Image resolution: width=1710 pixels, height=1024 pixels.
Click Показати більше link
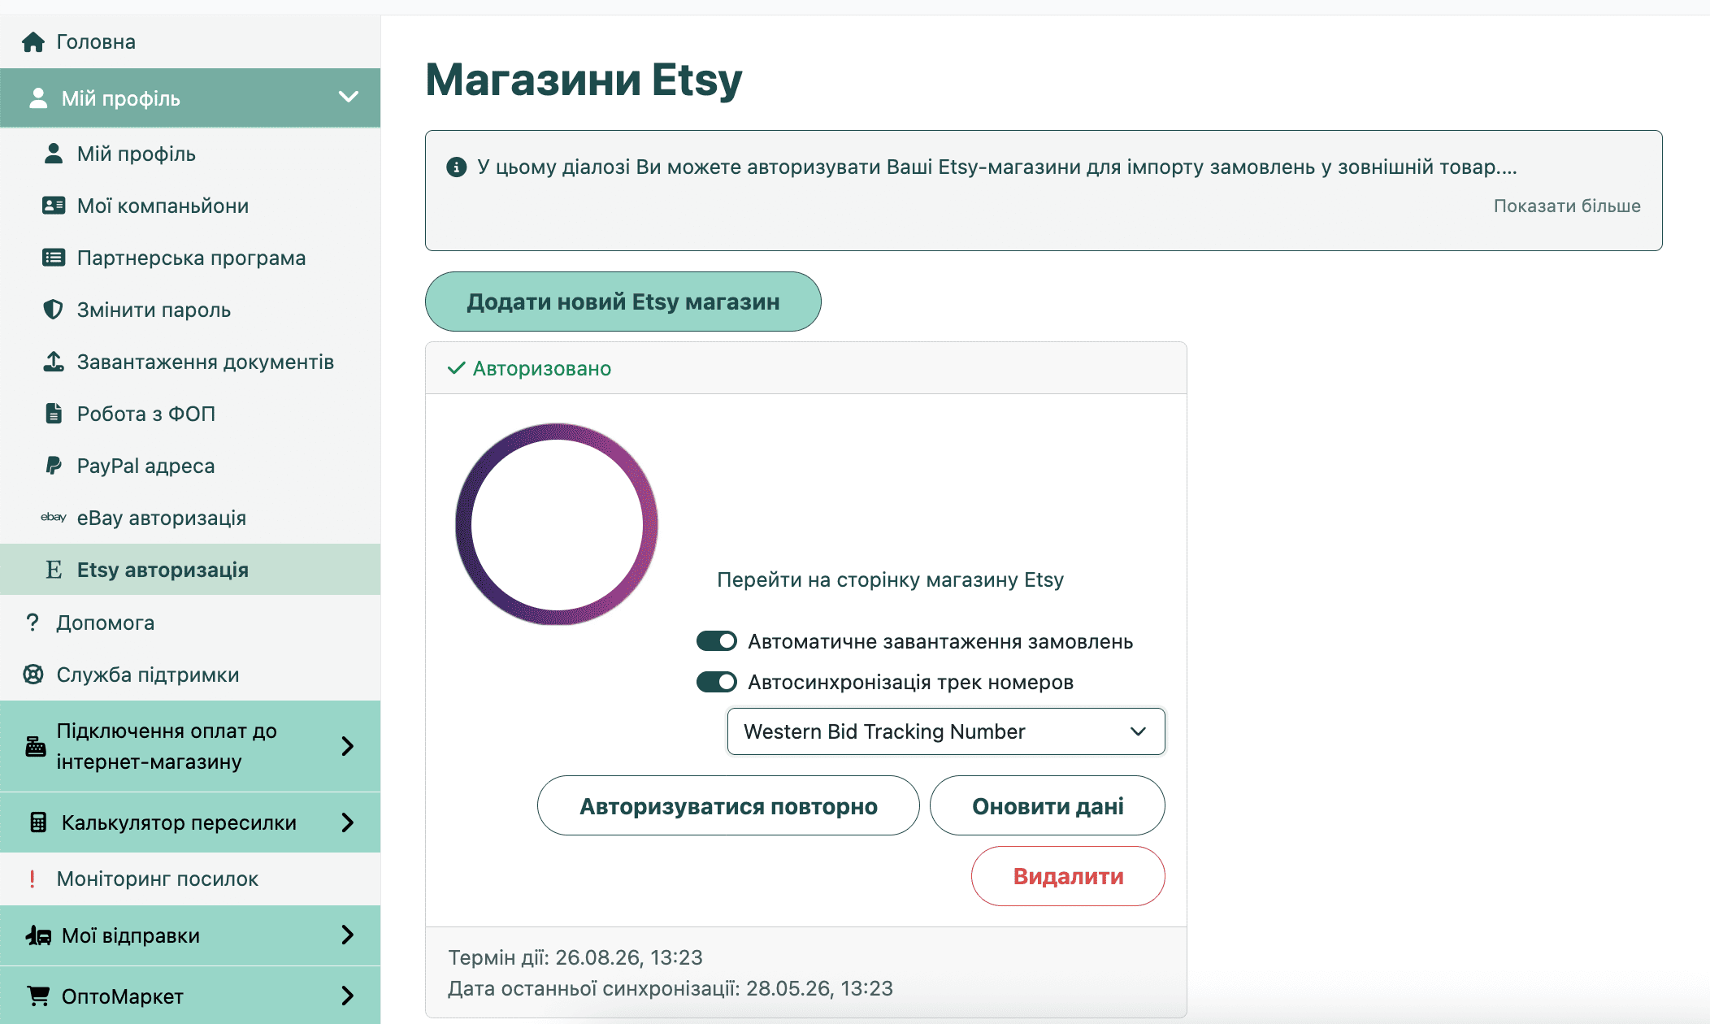click(1567, 206)
